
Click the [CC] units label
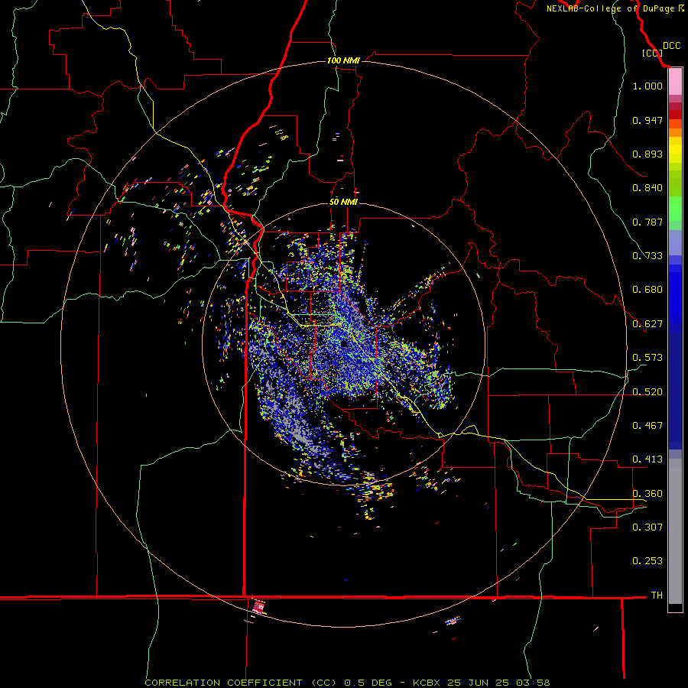[652, 53]
